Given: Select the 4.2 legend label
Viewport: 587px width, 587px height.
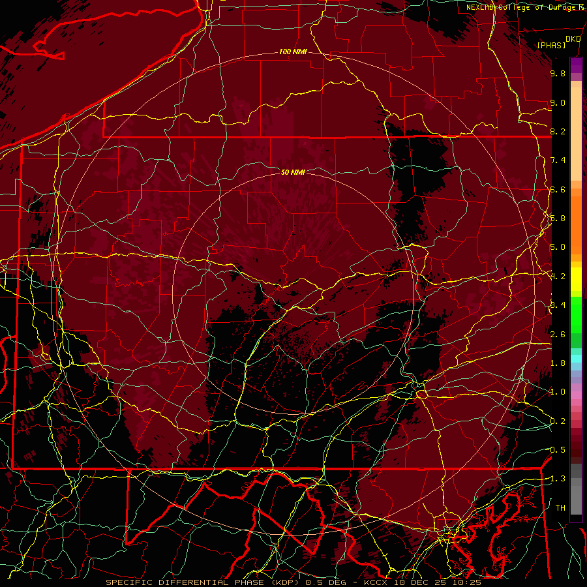Looking at the screenshot, I should coord(558,277).
